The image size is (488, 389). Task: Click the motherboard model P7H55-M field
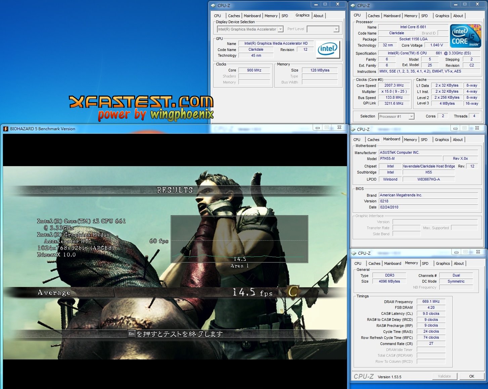(x=410, y=158)
